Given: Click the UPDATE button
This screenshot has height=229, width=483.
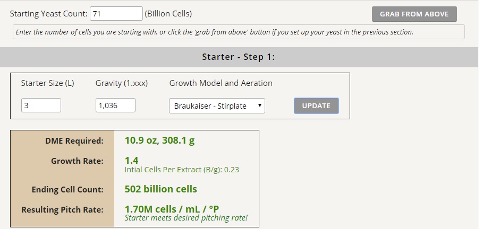Looking at the screenshot, I should [316, 105].
